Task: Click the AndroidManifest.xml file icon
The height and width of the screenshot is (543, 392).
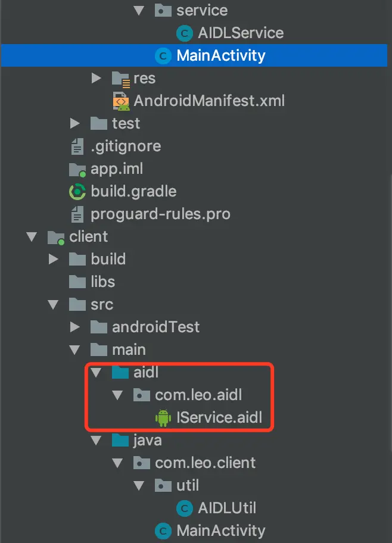Action: click(122, 101)
